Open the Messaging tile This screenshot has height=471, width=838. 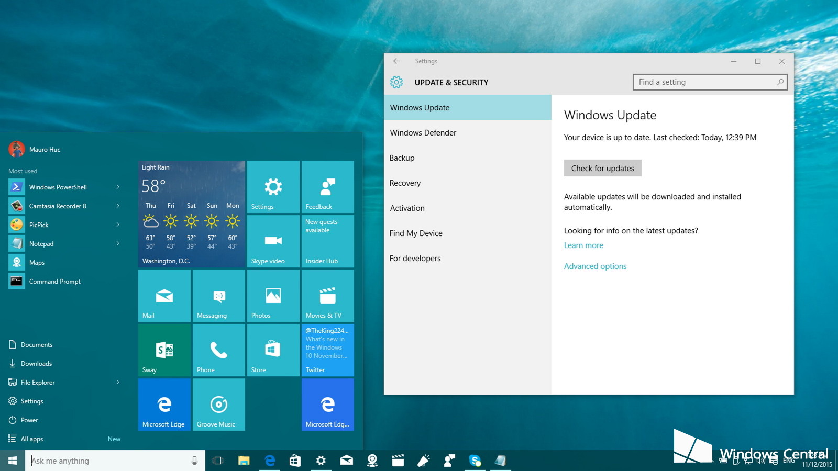point(219,295)
